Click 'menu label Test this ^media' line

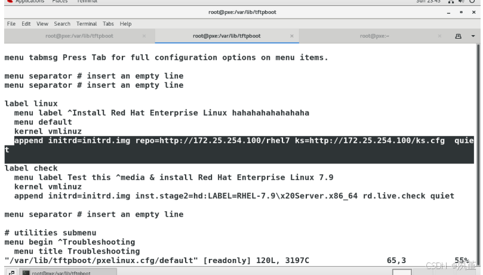[x=173, y=178]
